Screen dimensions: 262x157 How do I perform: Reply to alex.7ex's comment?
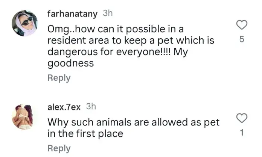coord(59,148)
